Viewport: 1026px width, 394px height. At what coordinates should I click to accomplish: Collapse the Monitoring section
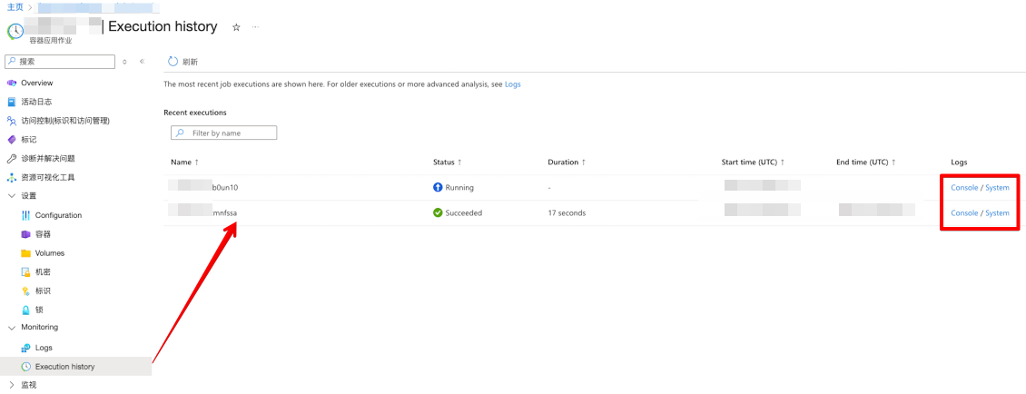tap(12, 327)
